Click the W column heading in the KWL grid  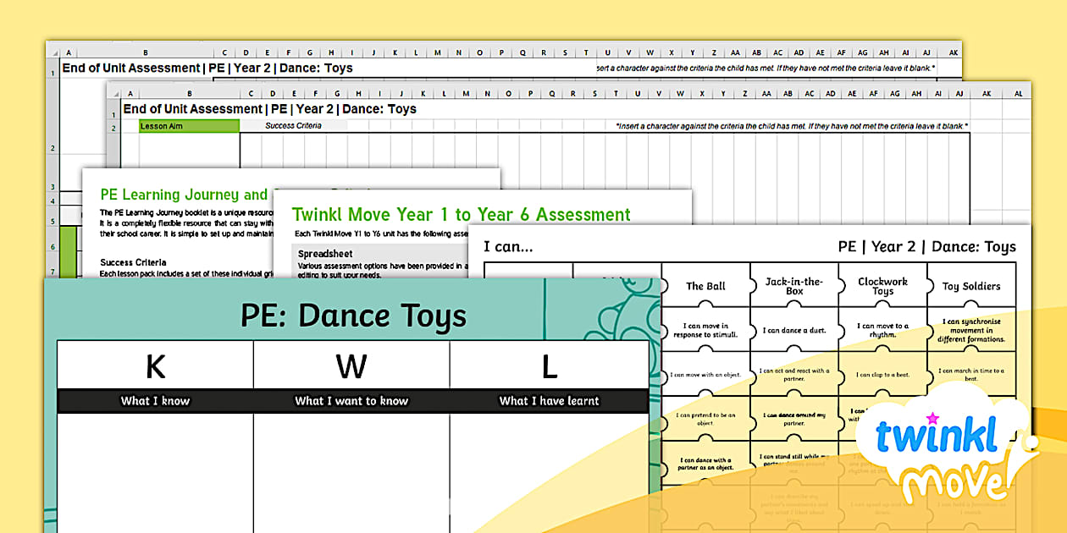(351, 365)
